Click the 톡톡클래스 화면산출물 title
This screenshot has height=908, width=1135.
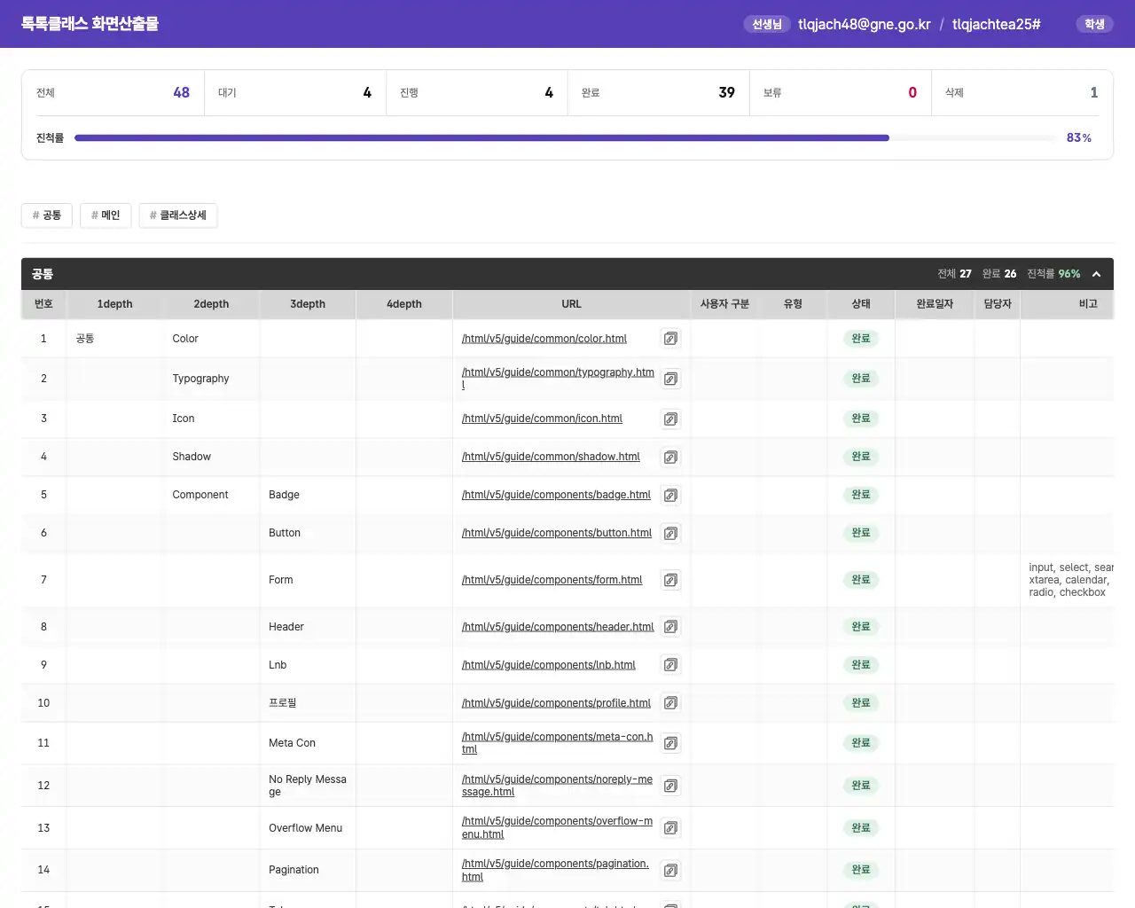coord(90,24)
